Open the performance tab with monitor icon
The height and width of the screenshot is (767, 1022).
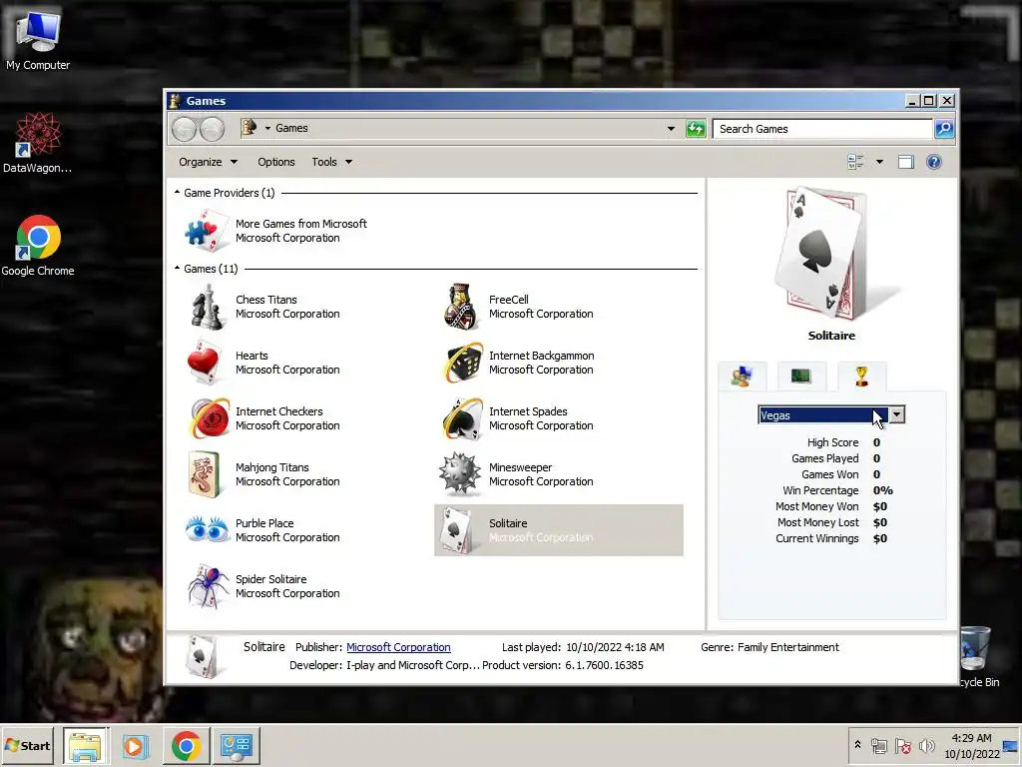pyautogui.click(x=800, y=377)
